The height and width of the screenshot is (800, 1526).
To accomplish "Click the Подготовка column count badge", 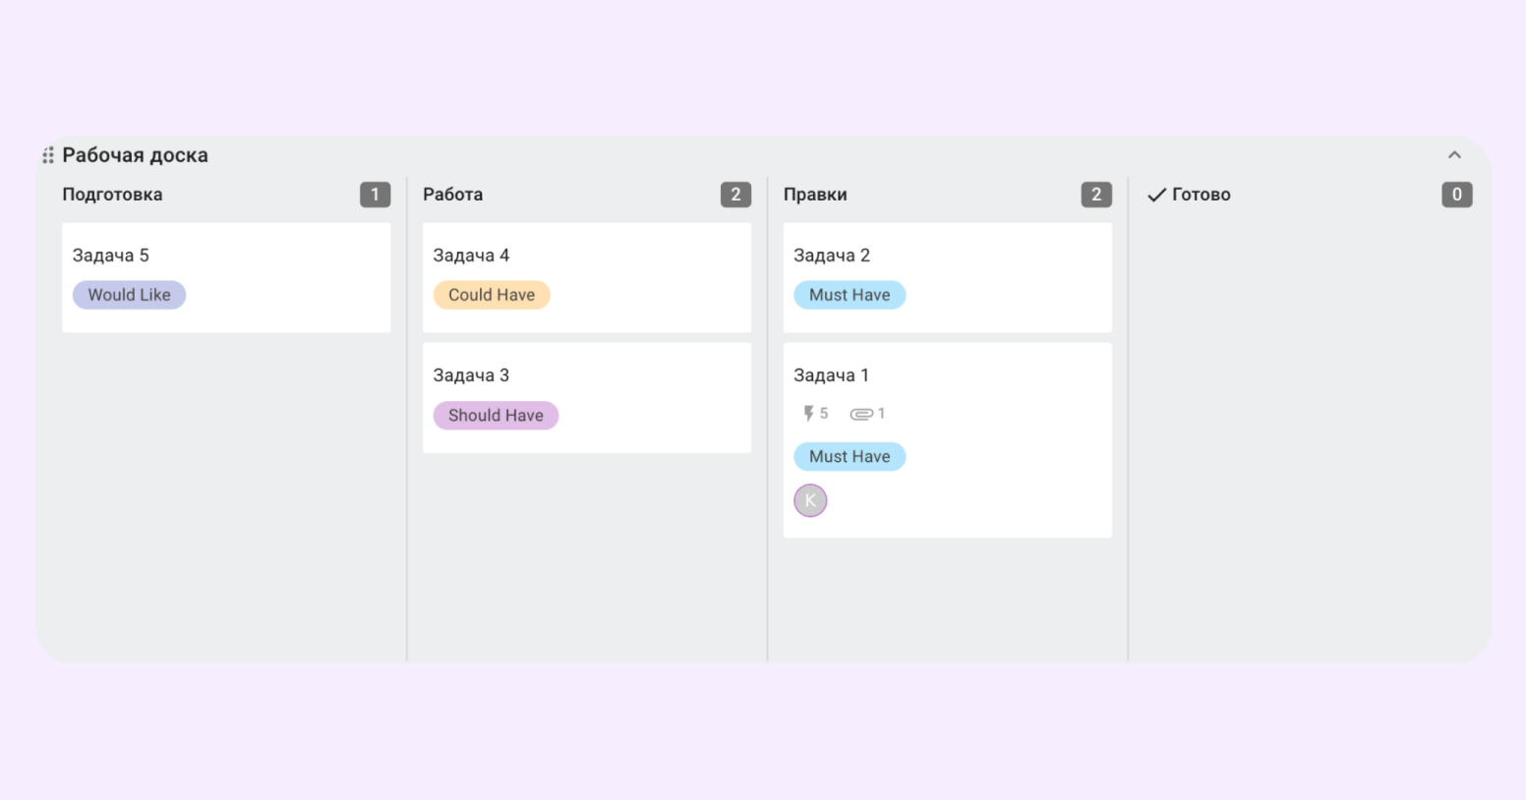I will point(375,195).
